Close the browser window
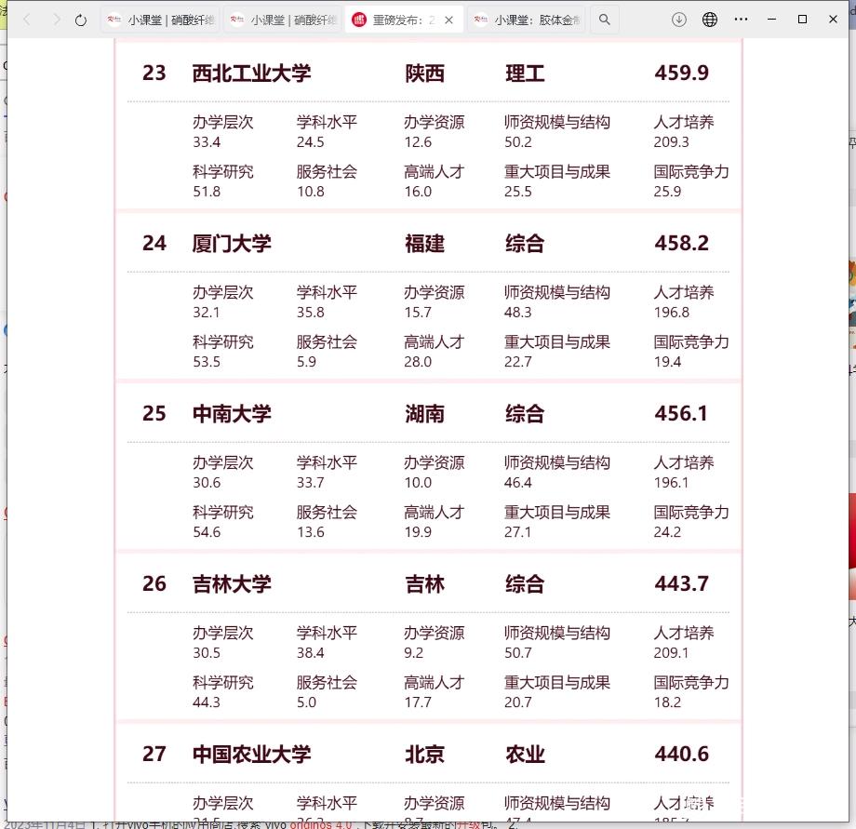 833,20
